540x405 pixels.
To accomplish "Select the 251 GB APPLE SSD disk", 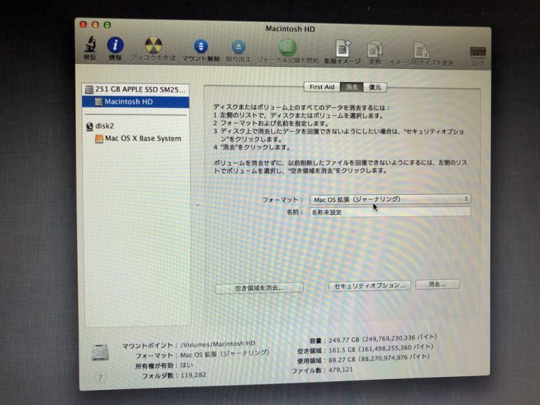I will (x=135, y=89).
